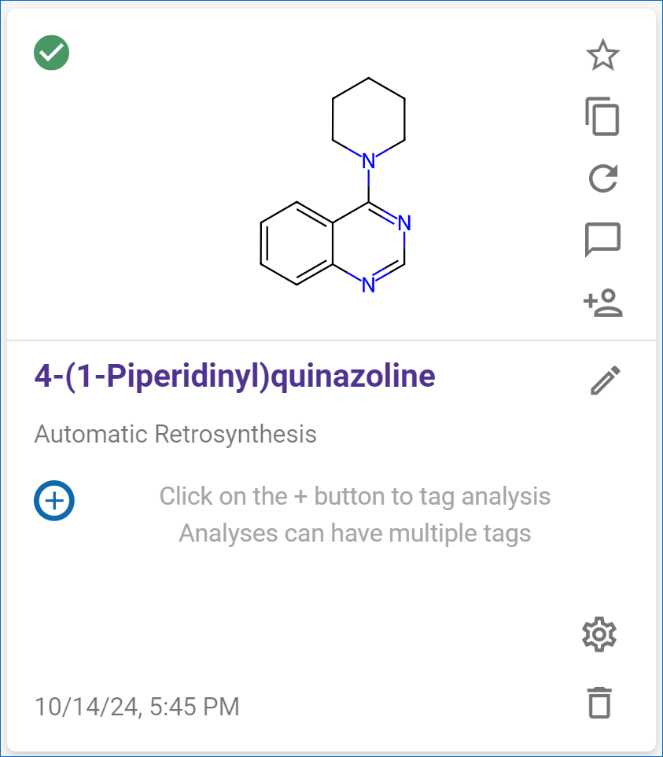
Task: Click the piperidine nitrogen atom label
Action: [368, 161]
